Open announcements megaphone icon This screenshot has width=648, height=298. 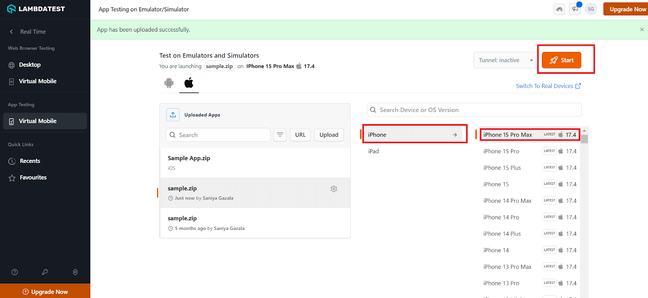(x=575, y=9)
